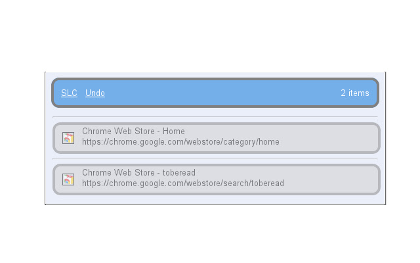Image resolution: width=420 pixels, height=263 pixels.
Task: Click the "2 items" counter
Action: [x=354, y=93]
